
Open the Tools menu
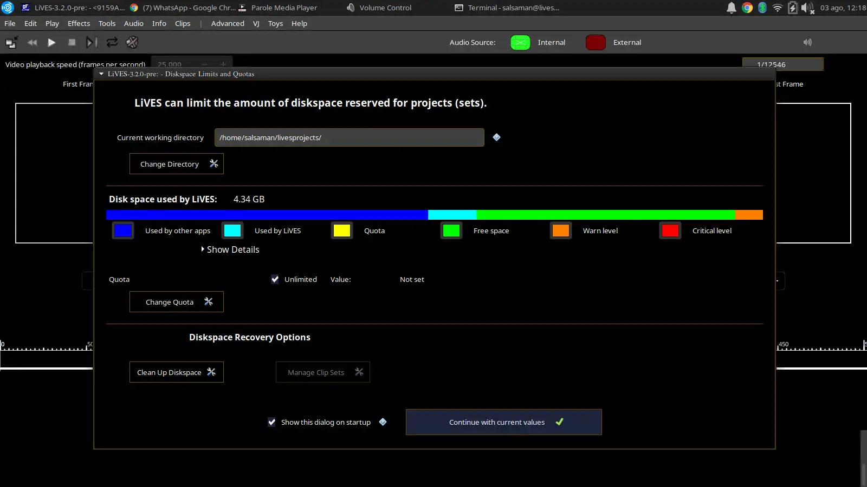107,23
